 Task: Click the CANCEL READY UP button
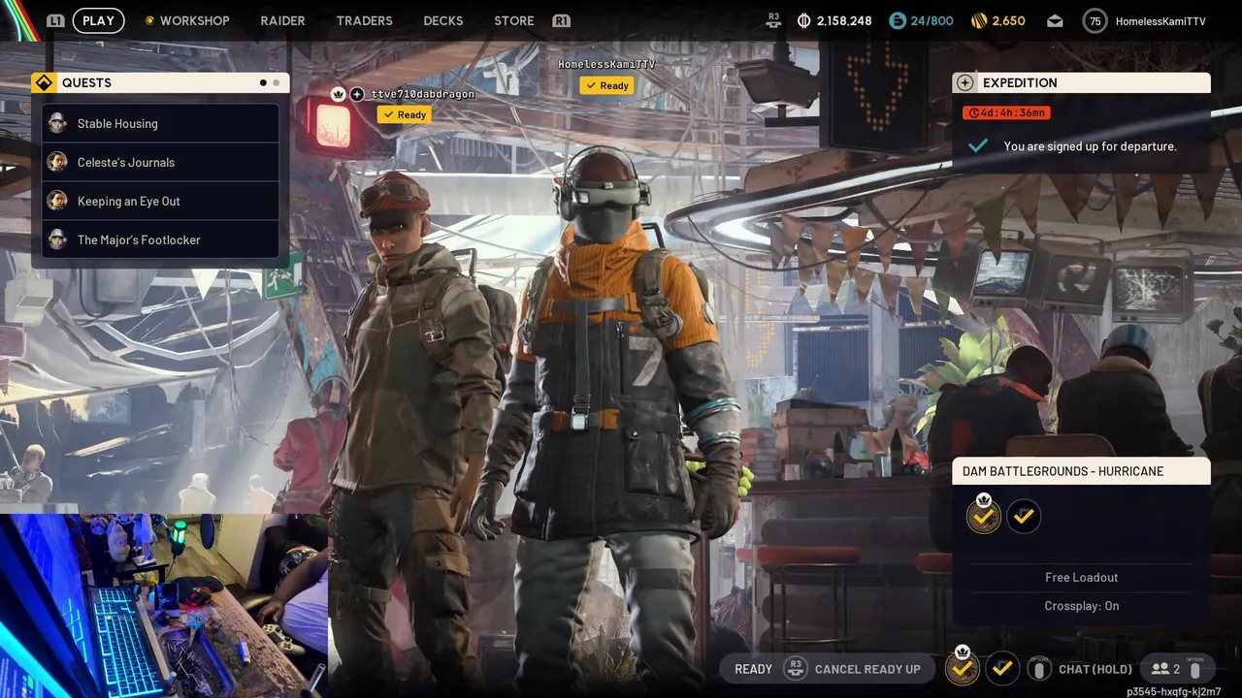pos(867,669)
